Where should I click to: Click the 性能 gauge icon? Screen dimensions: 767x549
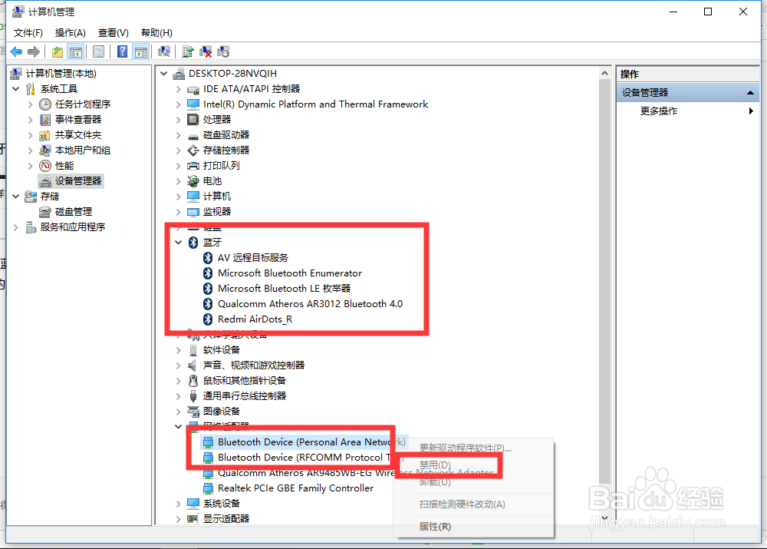(45, 166)
